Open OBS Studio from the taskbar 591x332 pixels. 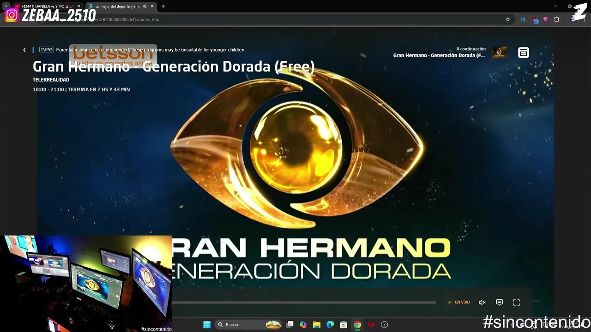coord(384,325)
